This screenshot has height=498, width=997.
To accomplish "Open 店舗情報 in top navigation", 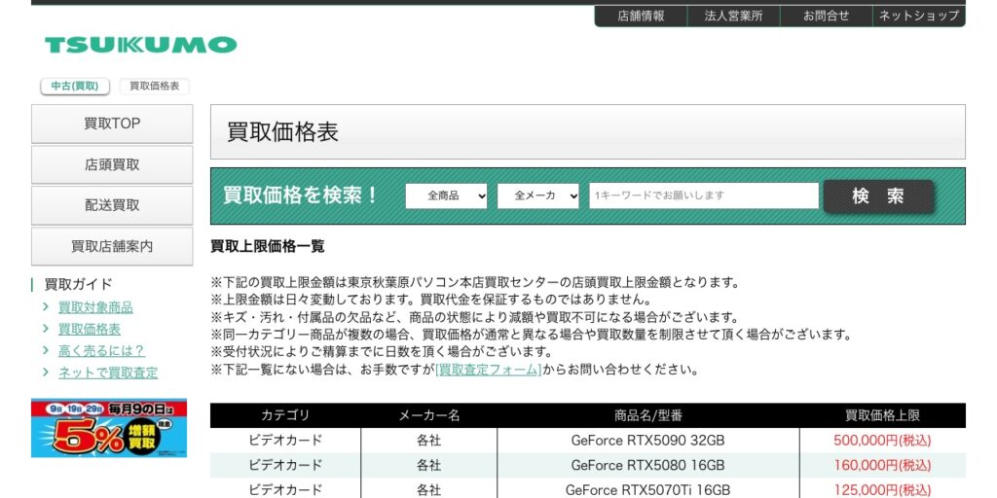I will tap(641, 17).
